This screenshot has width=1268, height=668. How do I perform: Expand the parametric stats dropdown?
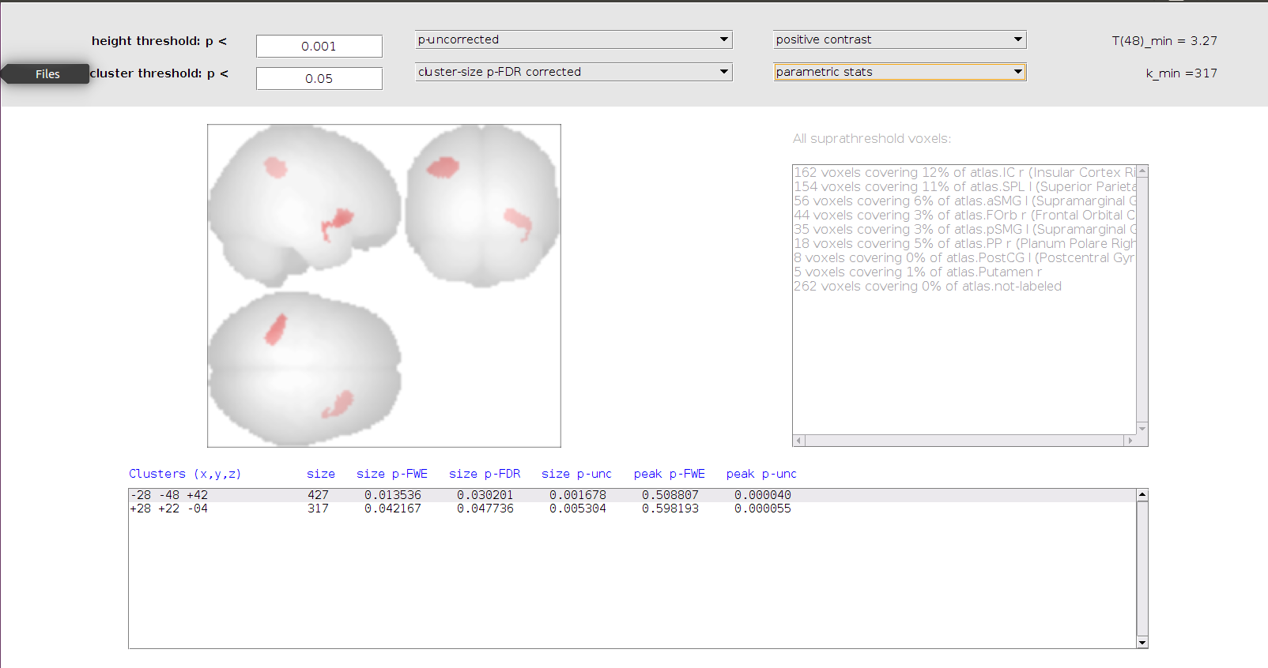pyautogui.click(x=899, y=72)
